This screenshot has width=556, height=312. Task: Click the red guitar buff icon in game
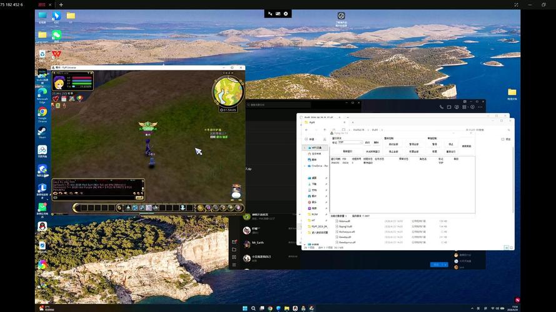pyautogui.click(x=56, y=99)
